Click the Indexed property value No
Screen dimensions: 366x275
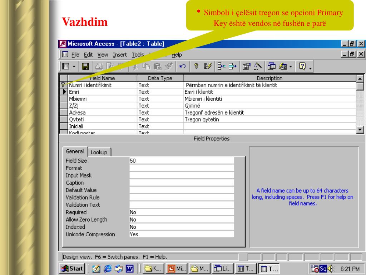pos(182,227)
